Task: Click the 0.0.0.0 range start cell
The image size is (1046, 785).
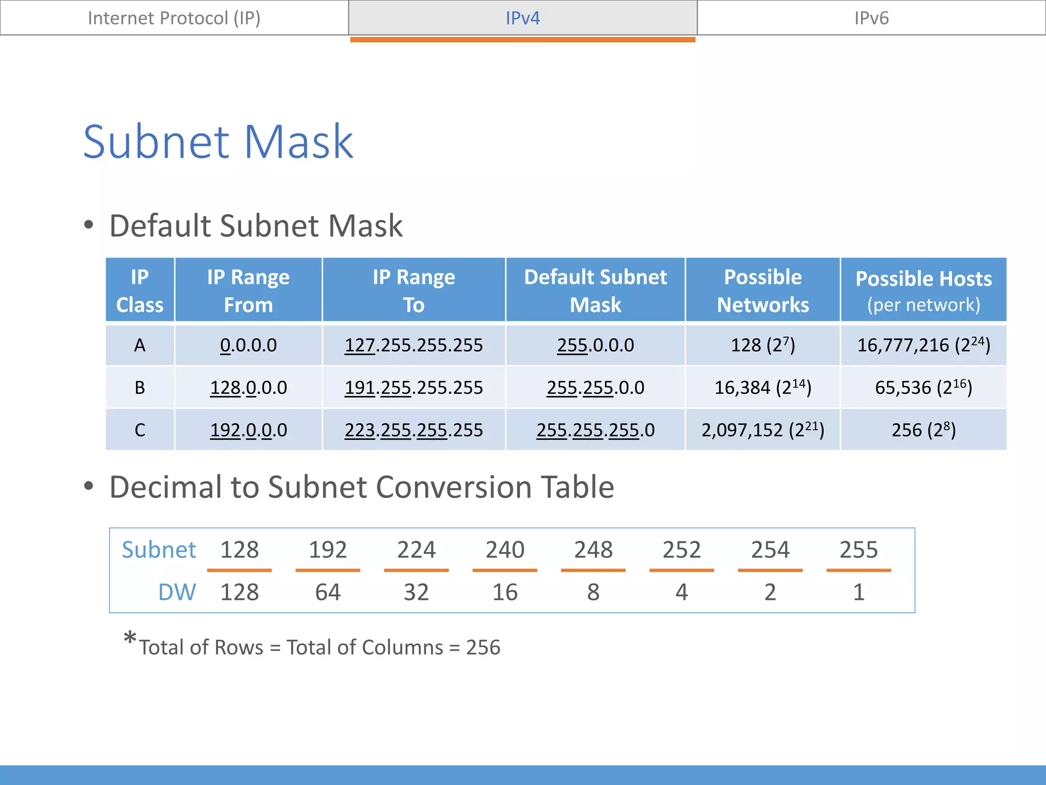Action: pyautogui.click(x=248, y=345)
